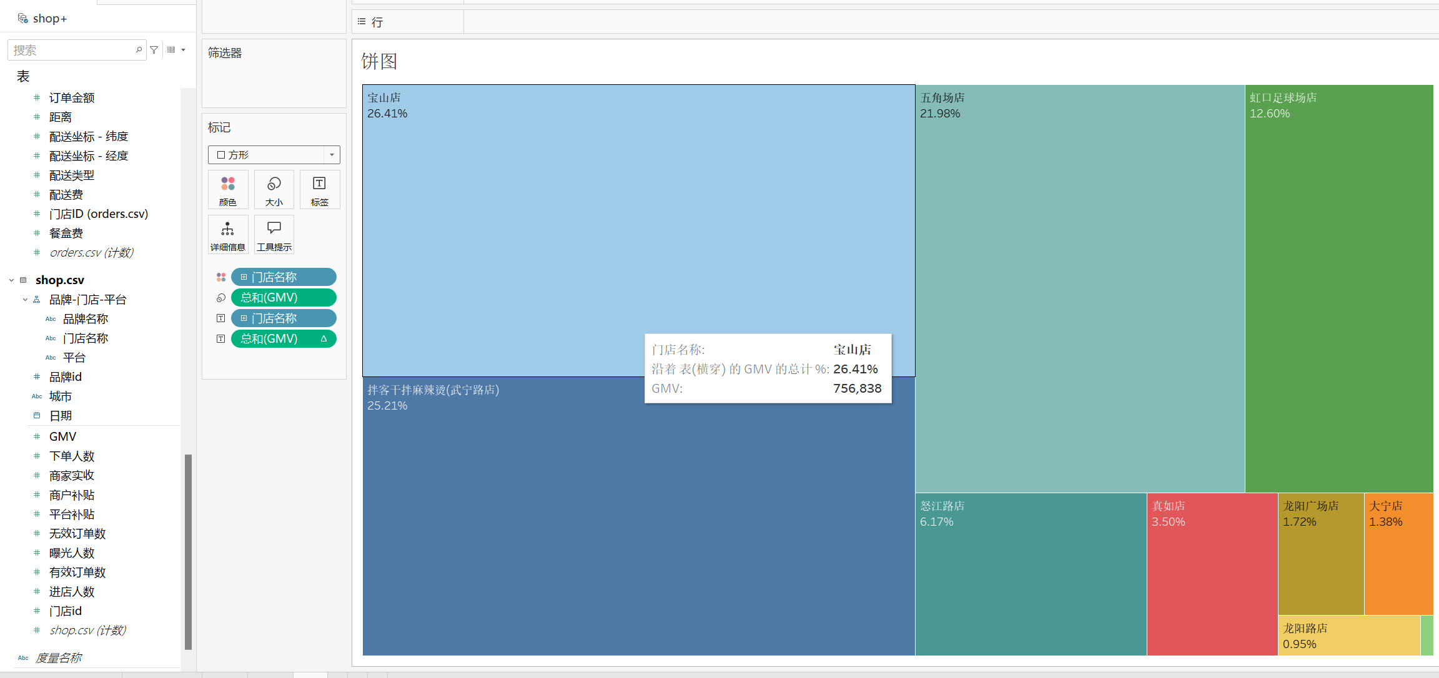The height and width of the screenshot is (678, 1439).
Task: Click in the 搜索 search field
Action: click(72, 50)
